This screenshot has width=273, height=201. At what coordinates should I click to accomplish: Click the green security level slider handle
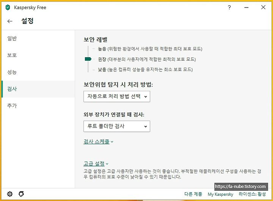pyautogui.click(x=88, y=59)
